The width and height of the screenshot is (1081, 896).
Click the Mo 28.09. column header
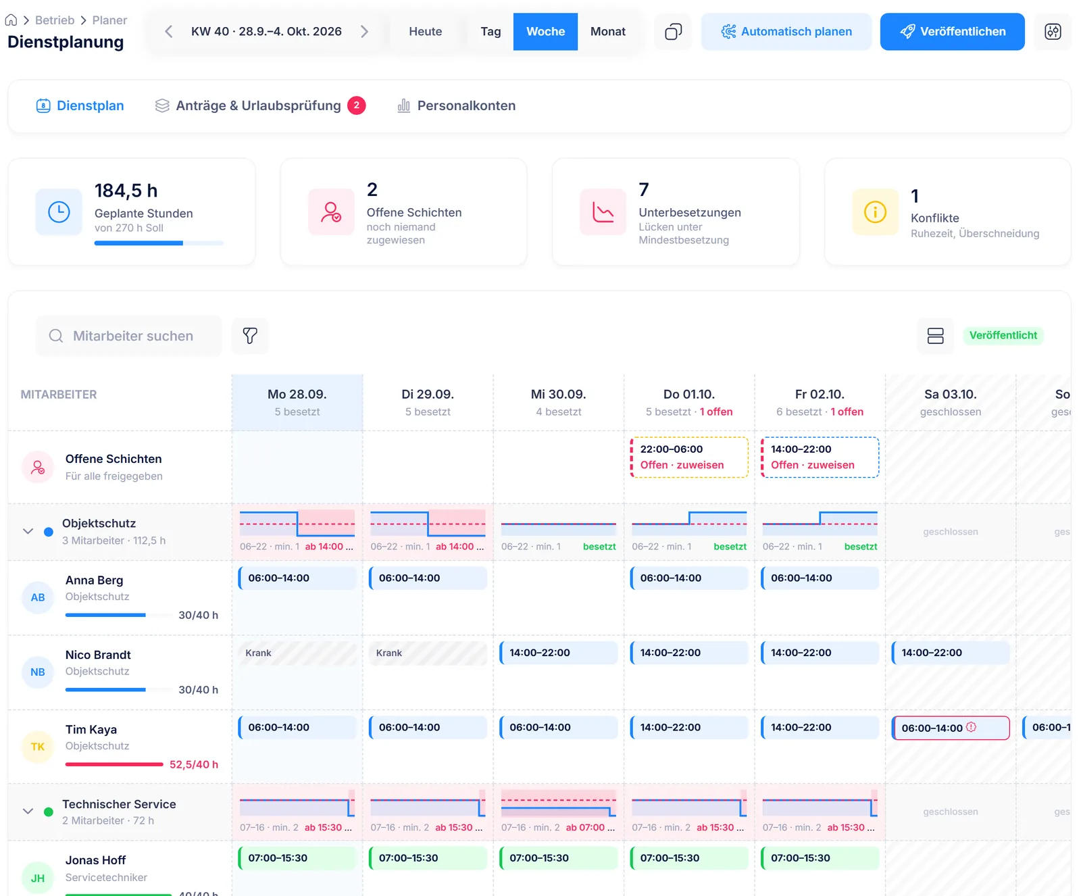click(x=297, y=402)
